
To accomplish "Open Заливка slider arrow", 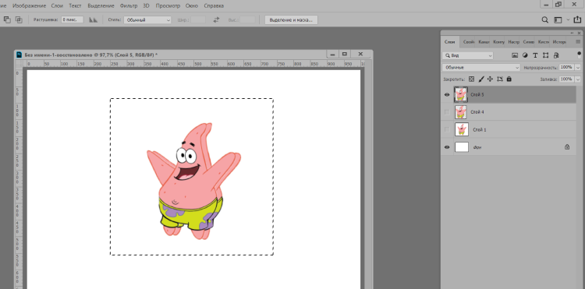I will 578,79.
